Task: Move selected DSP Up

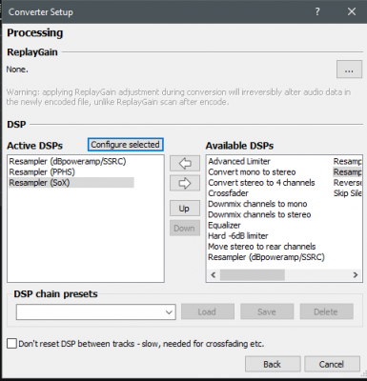Action: point(185,209)
